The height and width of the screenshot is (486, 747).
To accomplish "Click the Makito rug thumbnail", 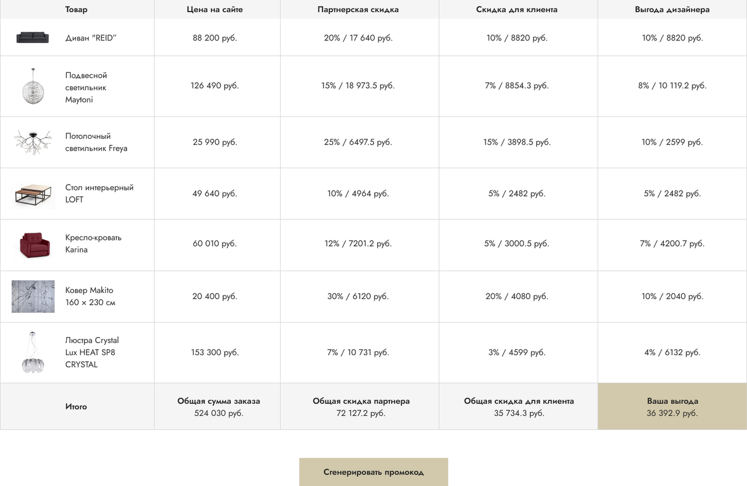I will click(x=33, y=297).
